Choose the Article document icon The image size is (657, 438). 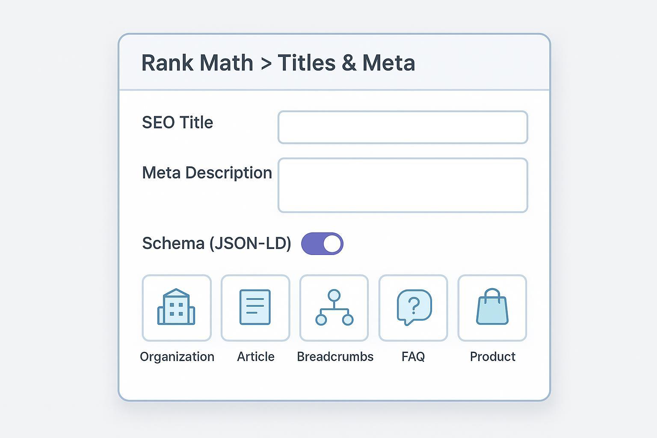(x=255, y=308)
